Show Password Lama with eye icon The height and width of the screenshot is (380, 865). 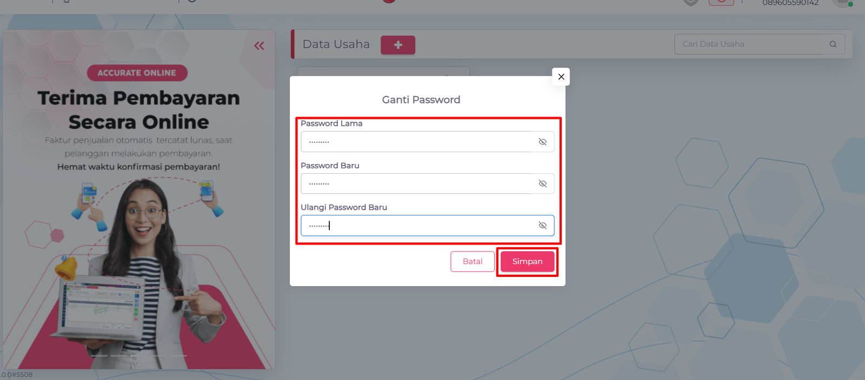pyautogui.click(x=543, y=141)
